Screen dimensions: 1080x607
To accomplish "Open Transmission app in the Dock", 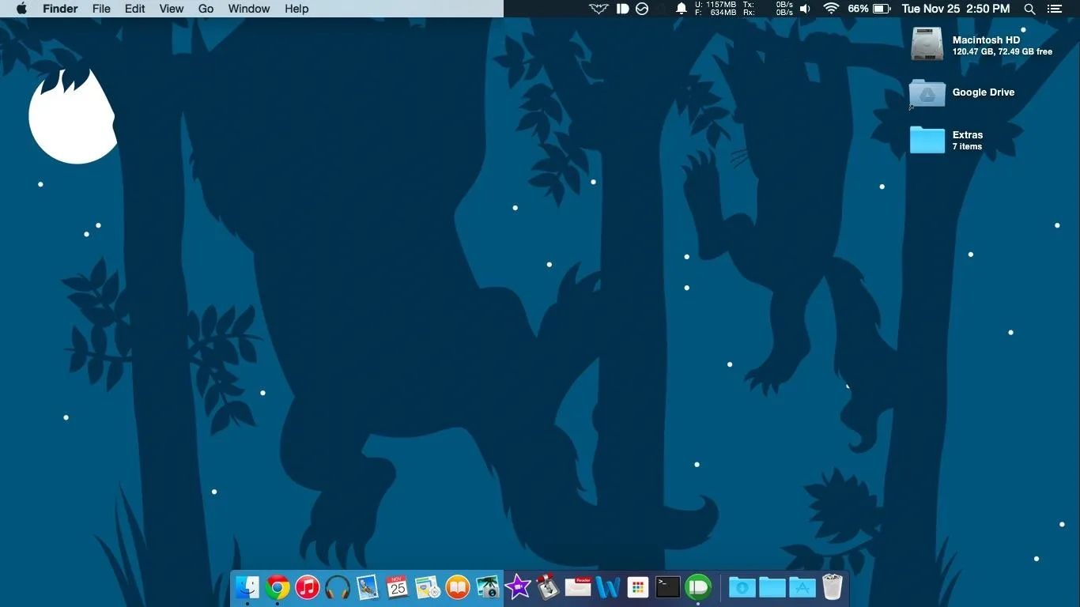I will 548,587.
